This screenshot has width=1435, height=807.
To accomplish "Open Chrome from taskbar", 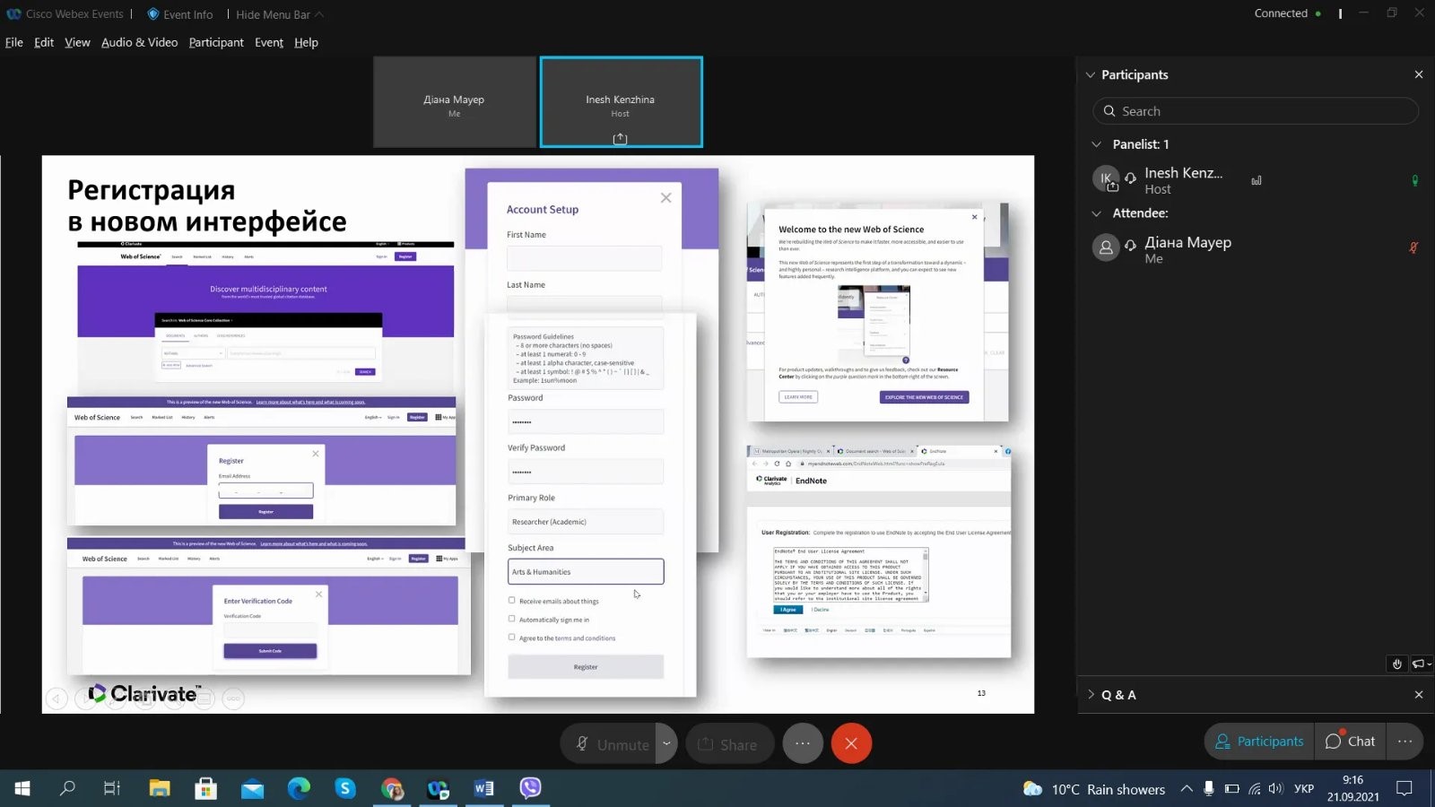I will (x=392, y=788).
